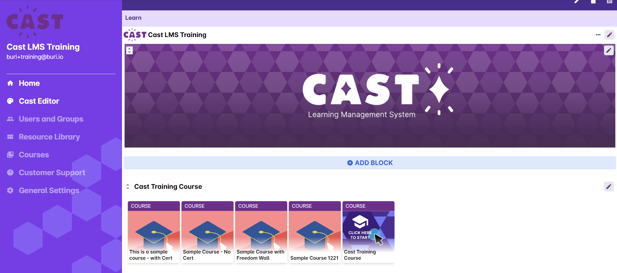Screen dimensions: 617x273
Task: Open the 'Sample Course with Freedom Wall' card
Action: click(x=261, y=232)
